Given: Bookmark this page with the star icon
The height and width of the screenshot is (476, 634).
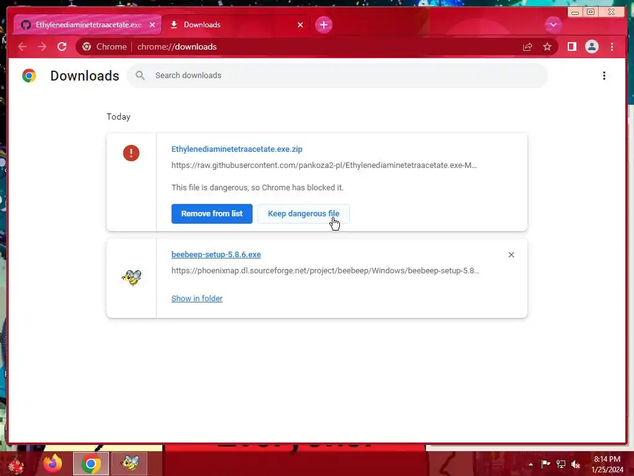Looking at the screenshot, I should (547, 47).
